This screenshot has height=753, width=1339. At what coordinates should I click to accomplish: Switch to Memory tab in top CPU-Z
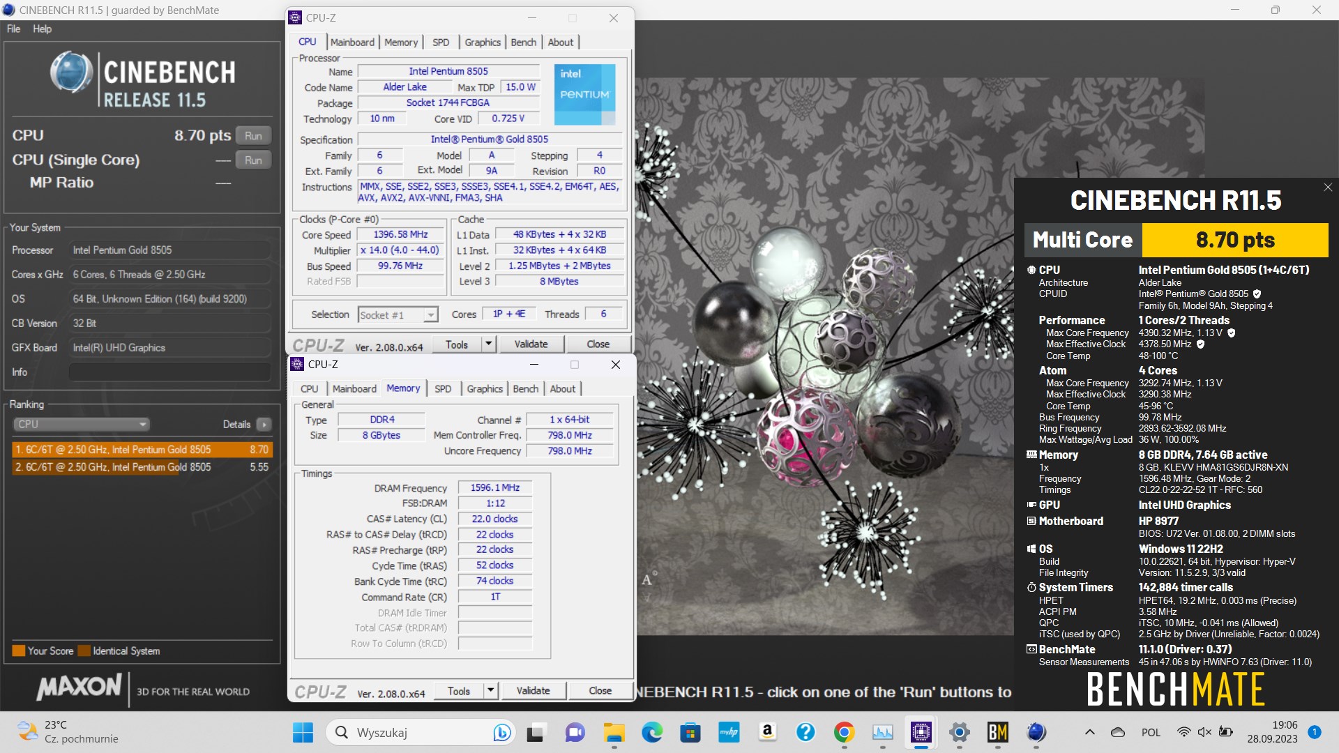[401, 42]
